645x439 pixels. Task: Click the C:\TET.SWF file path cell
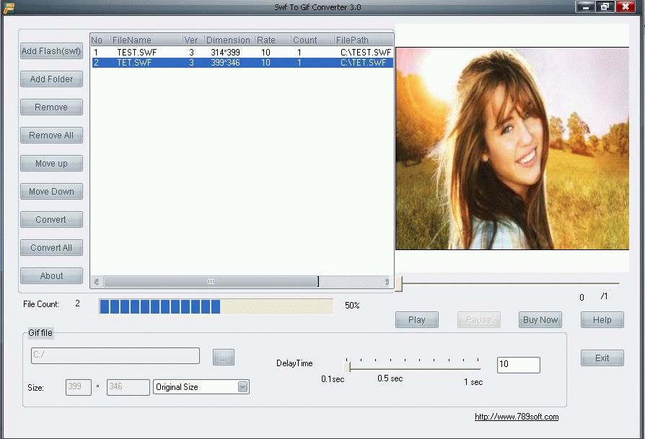pos(363,63)
